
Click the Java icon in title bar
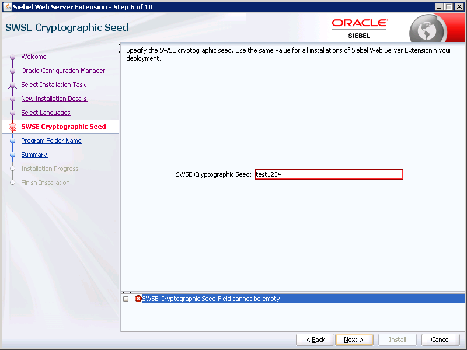(8, 6)
